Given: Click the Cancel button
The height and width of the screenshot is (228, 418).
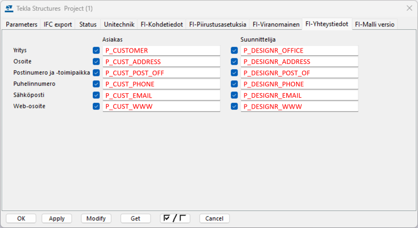Looking at the screenshot, I should point(214,218).
